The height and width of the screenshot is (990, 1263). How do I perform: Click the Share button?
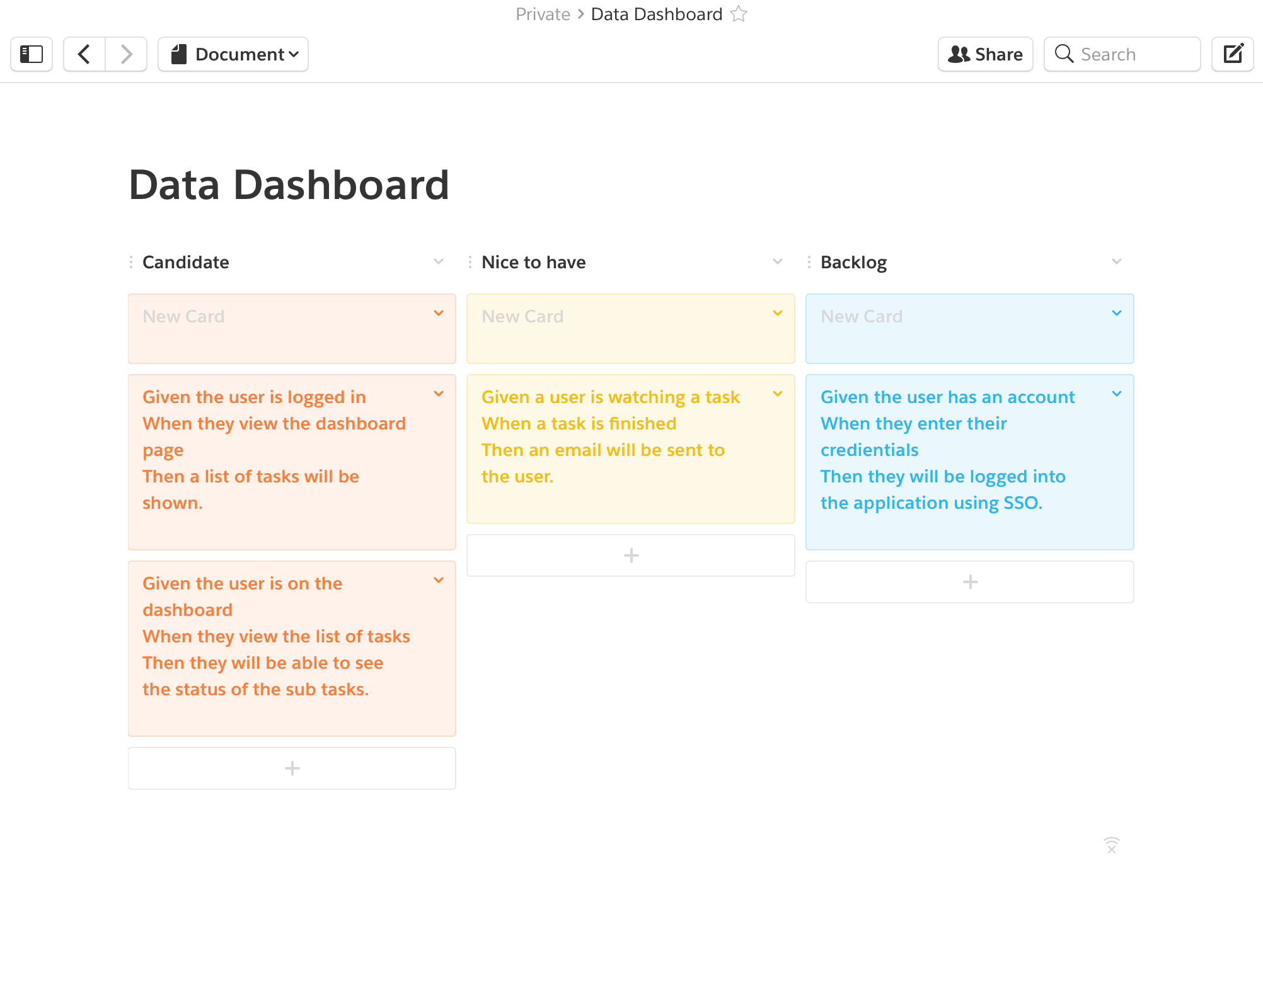(986, 54)
